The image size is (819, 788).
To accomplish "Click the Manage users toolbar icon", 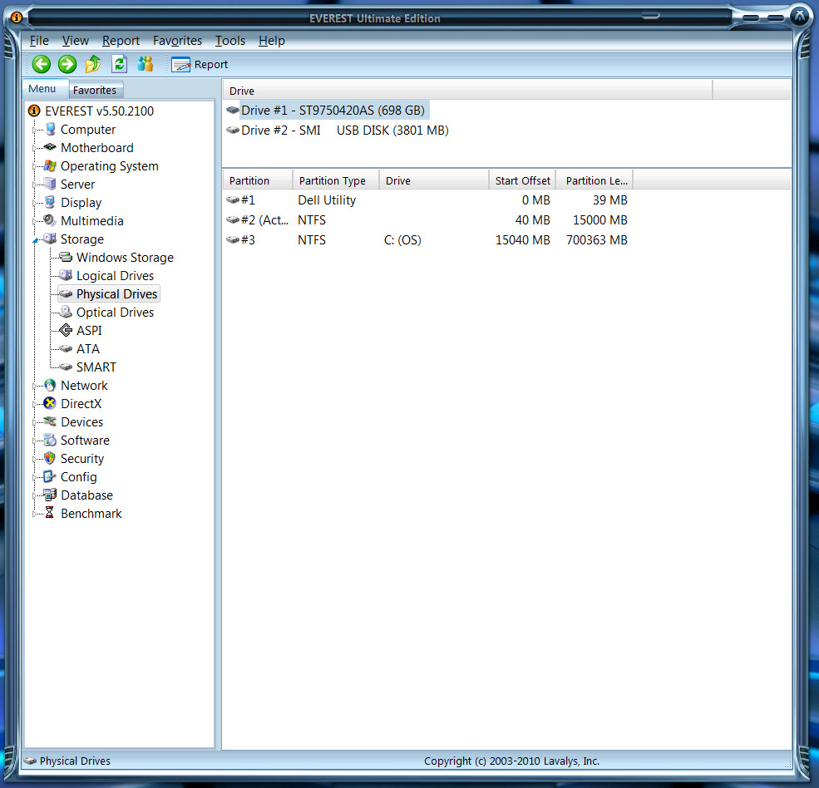I will [x=146, y=64].
